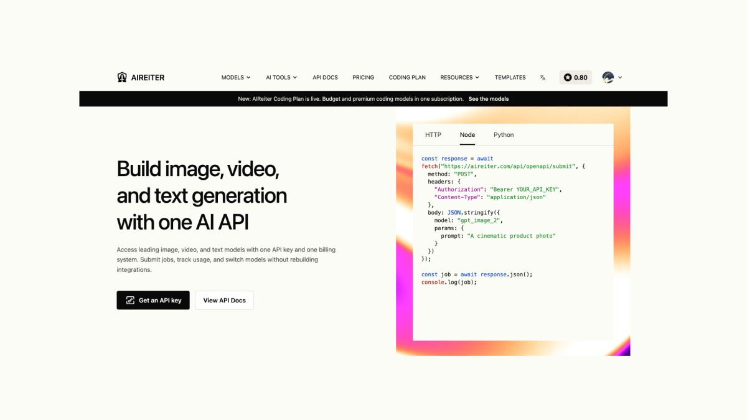747x420 pixels.
Task: Click the "console.log(job);" code line
Action: pyautogui.click(x=449, y=282)
